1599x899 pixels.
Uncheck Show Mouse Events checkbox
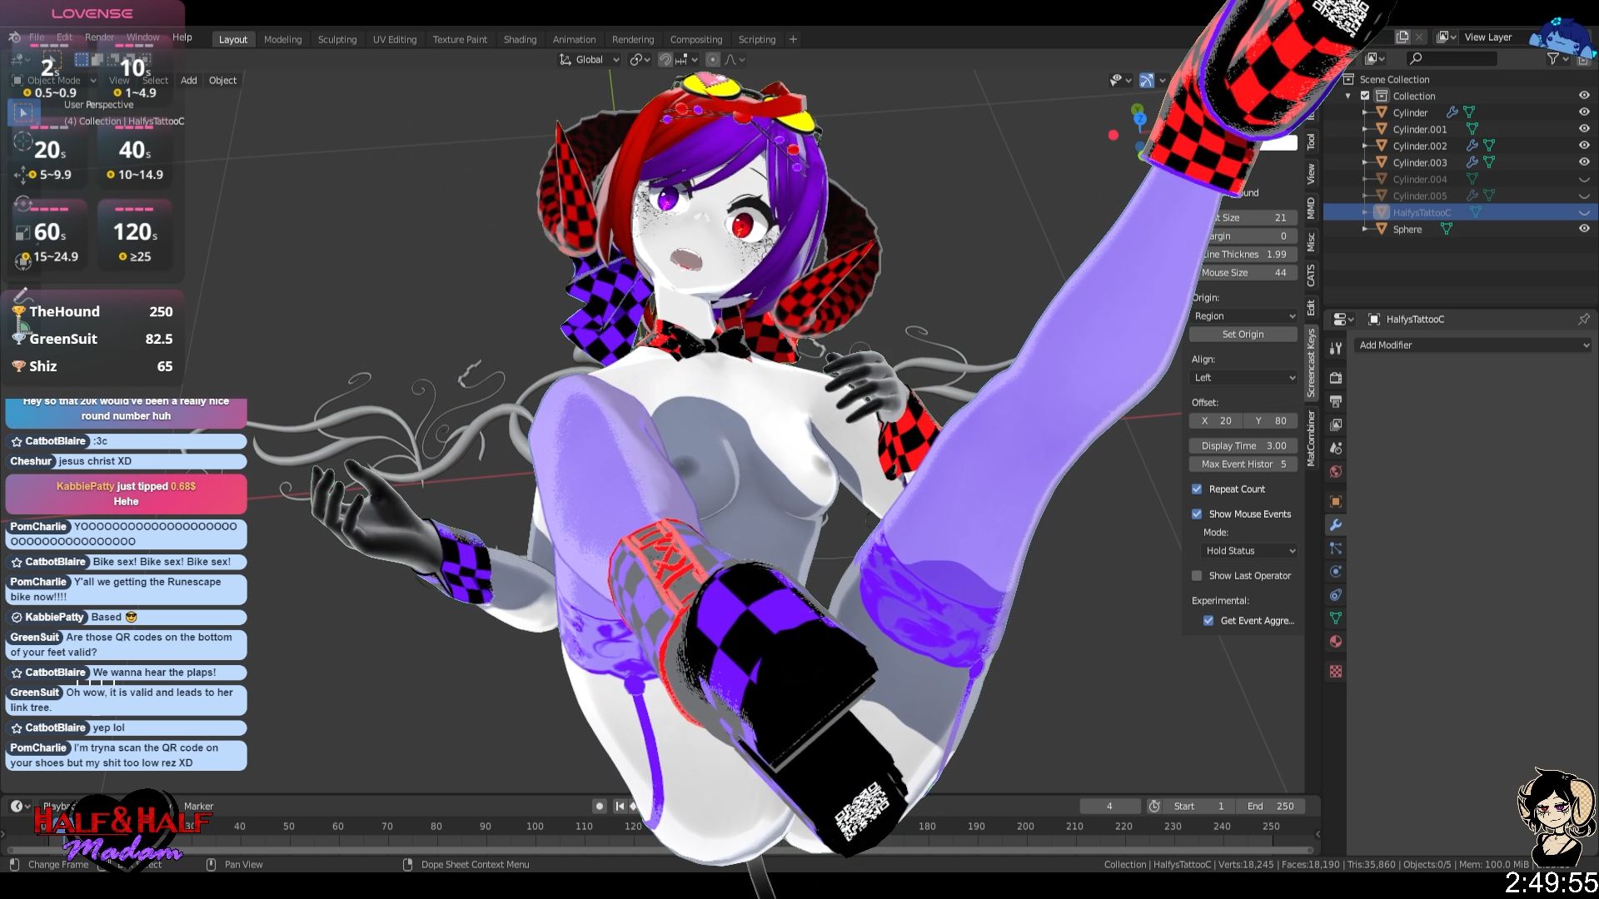pyautogui.click(x=1197, y=514)
